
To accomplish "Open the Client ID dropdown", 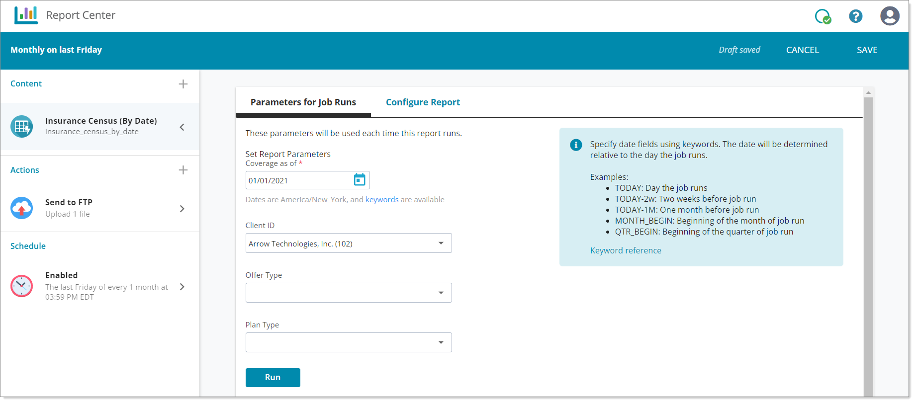I will pyautogui.click(x=349, y=243).
